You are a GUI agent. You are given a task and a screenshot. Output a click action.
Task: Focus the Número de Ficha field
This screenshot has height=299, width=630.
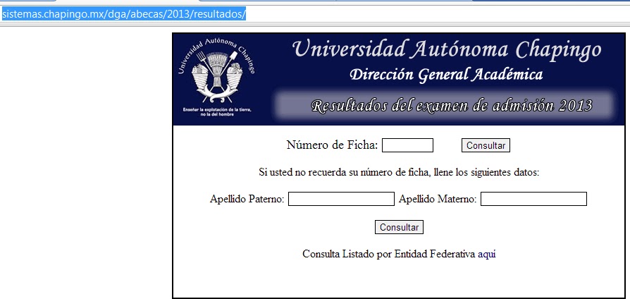407,145
